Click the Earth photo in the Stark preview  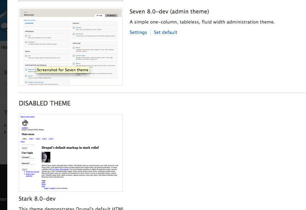45,157
